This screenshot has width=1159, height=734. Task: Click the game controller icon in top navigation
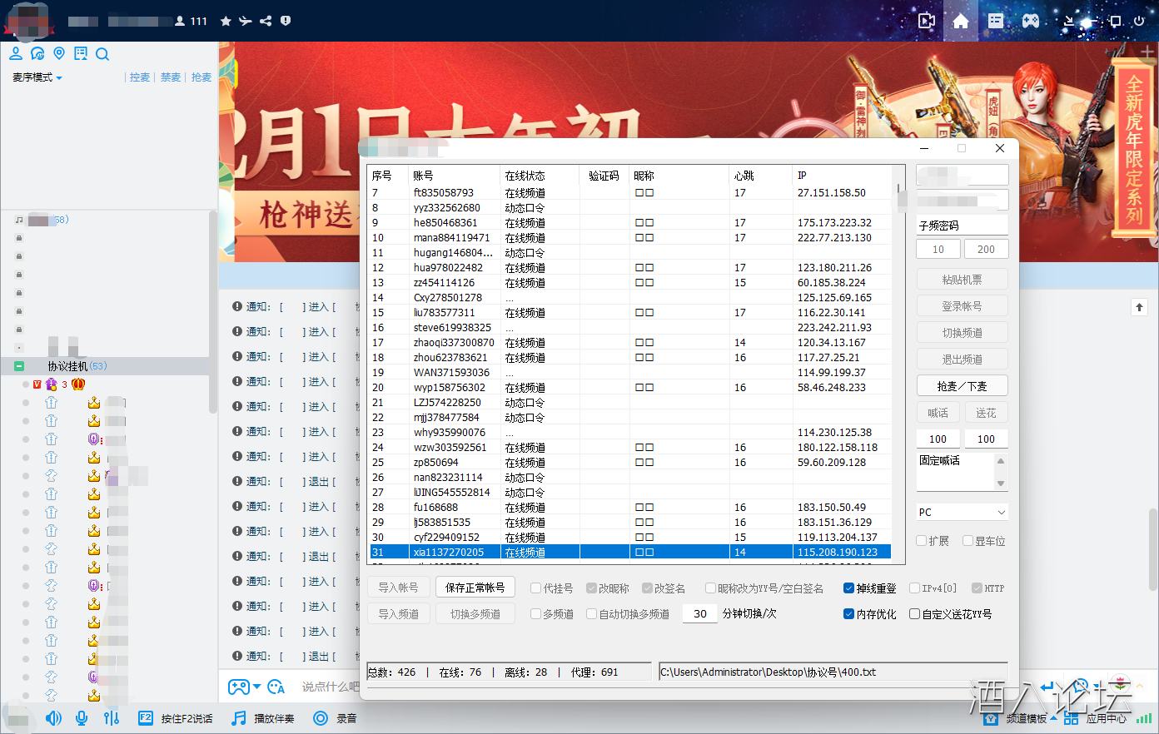(1031, 21)
